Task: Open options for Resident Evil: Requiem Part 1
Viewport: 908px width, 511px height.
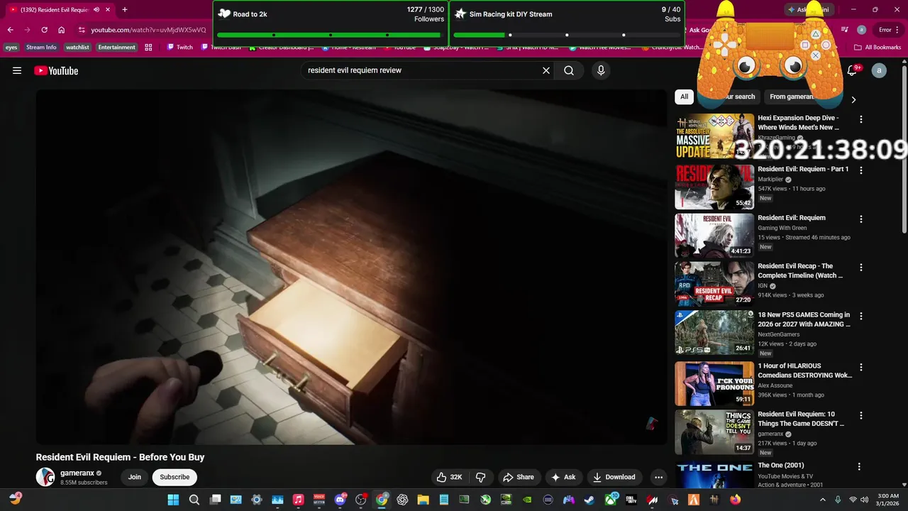Action: tap(861, 170)
